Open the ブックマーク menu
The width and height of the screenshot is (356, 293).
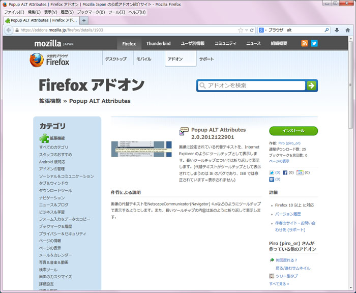[x=91, y=12]
